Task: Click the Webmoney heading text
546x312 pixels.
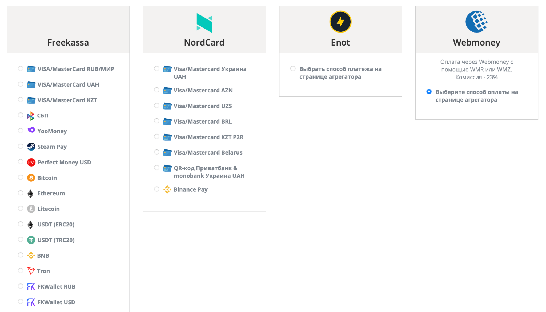Action: click(x=477, y=43)
